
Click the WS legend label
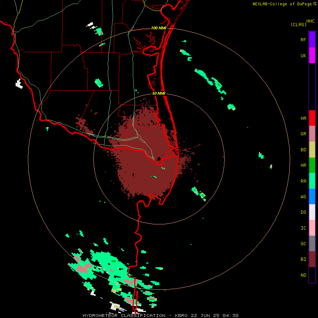pyautogui.click(x=303, y=196)
